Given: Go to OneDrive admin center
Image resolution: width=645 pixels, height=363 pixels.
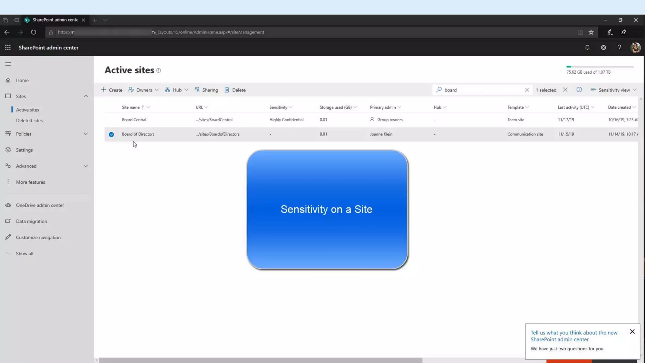Looking at the screenshot, I should 40,205.
